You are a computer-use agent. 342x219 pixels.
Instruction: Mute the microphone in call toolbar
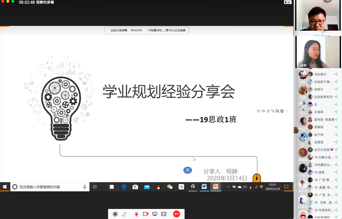coord(136,214)
